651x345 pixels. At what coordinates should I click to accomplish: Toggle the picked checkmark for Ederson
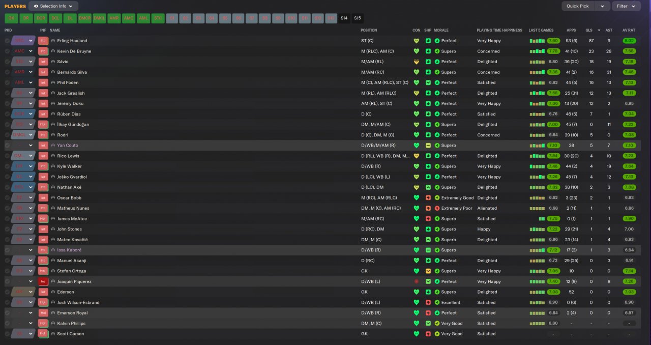7,292
